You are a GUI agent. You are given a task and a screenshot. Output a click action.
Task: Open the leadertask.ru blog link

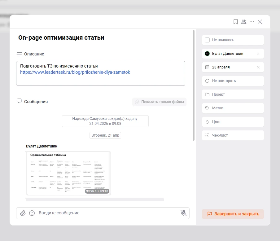point(75,72)
